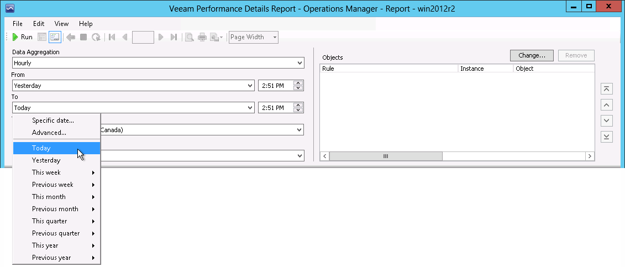Viewport: 625px width, 267px height.
Task: Click the Objects list horizontal scrollbar thumb
Action: click(x=385, y=156)
